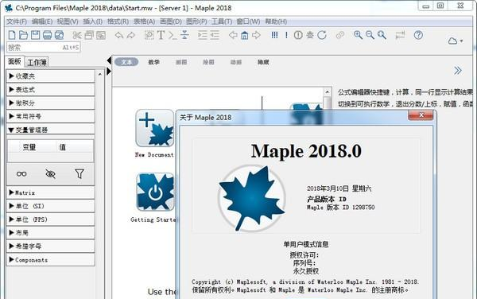
Task: Expand the 收藏夹 palette
Action: 51,76
